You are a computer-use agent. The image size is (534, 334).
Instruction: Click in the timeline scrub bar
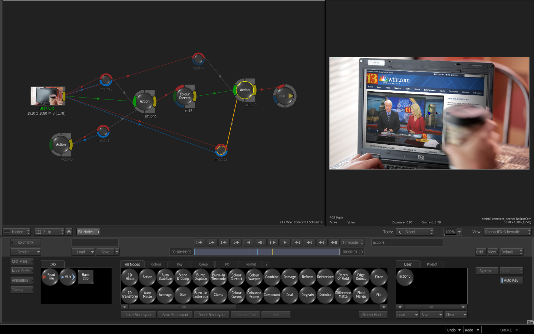[x=266, y=252]
